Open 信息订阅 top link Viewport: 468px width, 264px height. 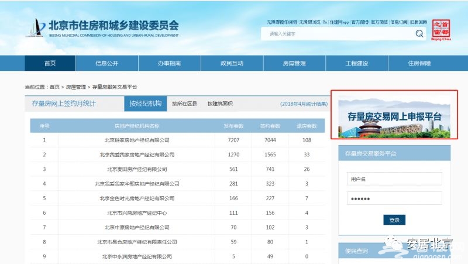point(399,22)
